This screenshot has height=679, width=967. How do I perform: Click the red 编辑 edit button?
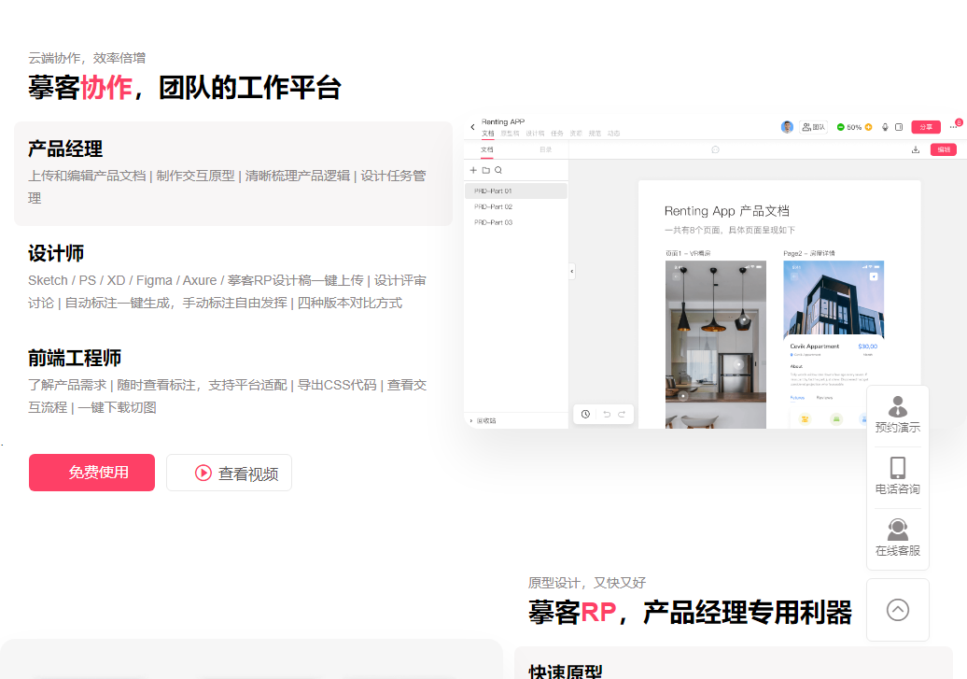(x=944, y=149)
